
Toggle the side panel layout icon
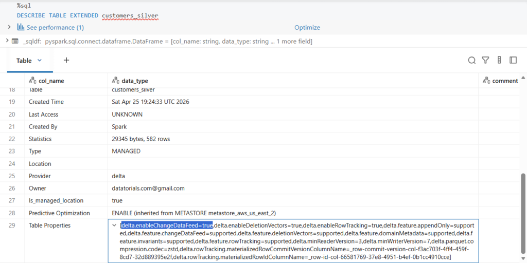(513, 61)
